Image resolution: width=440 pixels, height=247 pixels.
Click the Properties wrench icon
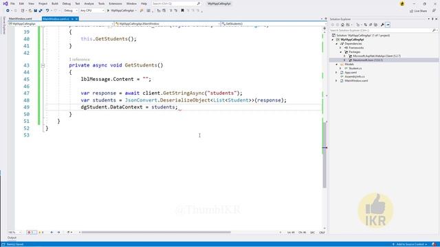[x=382, y=25]
